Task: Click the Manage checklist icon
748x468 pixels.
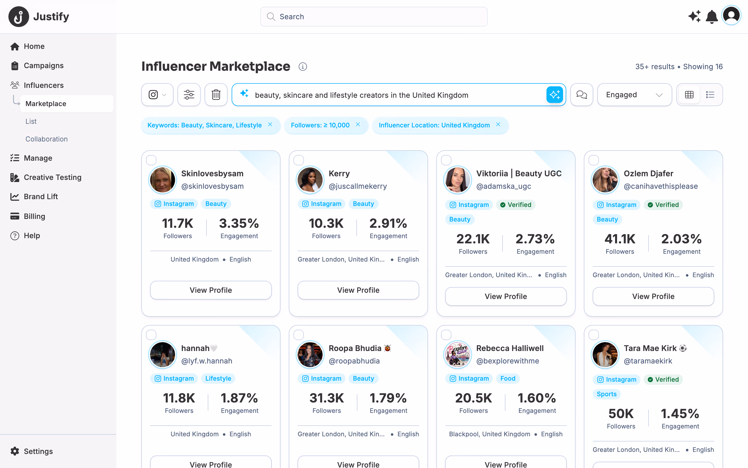Action: [15, 158]
